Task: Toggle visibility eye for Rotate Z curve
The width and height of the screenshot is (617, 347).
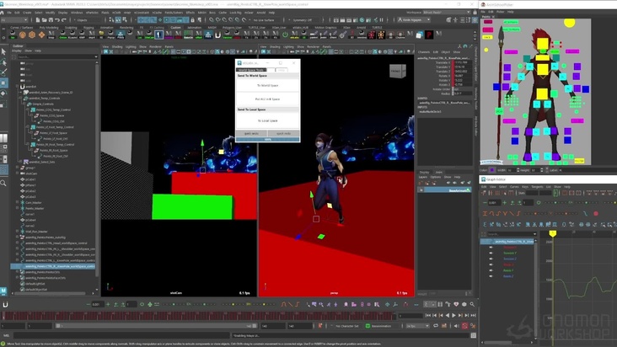Action: [491, 275]
